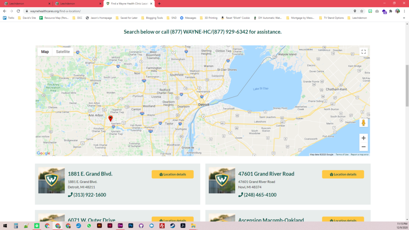This screenshot has height=230, width=409.
Task: Switch map to Satellite view
Action: pos(63,52)
